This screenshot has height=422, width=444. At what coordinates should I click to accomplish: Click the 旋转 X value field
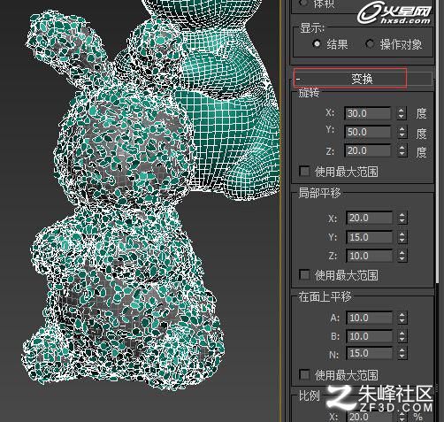[x=368, y=113]
